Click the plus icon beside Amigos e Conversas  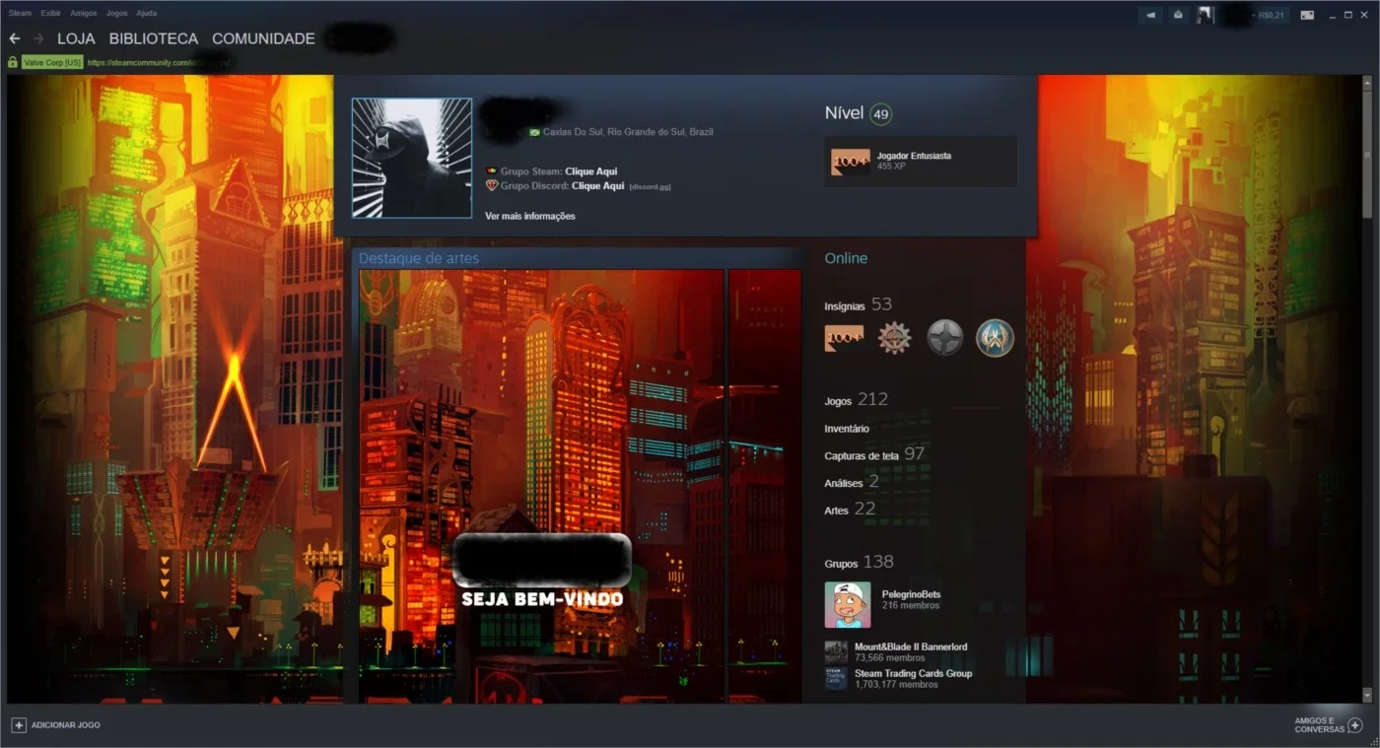1355,725
